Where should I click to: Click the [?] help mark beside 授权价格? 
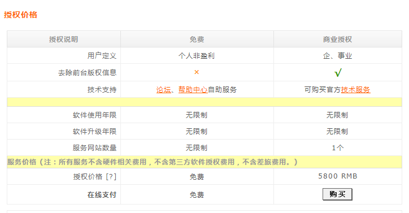click(111, 177)
